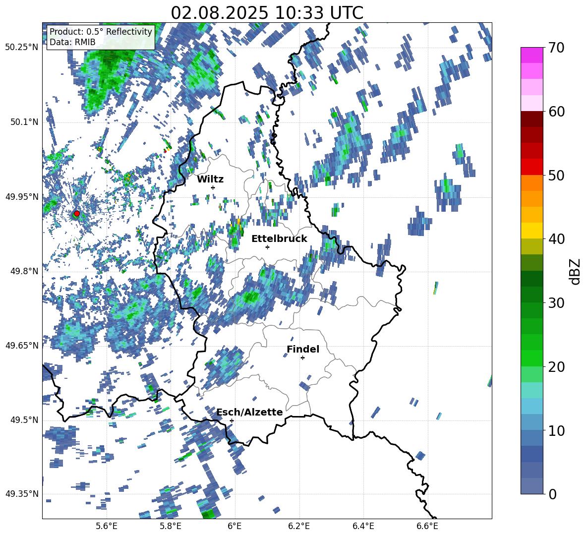587x536 pixels.
Task: Click the 49.8°N latitude label
Action: point(24,271)
